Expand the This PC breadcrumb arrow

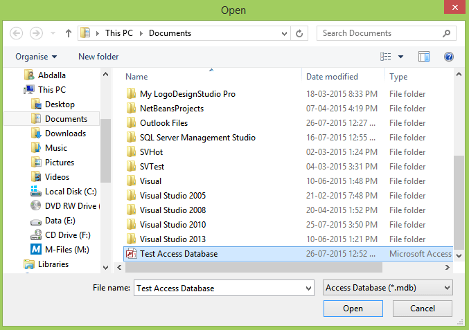[98, 33]
